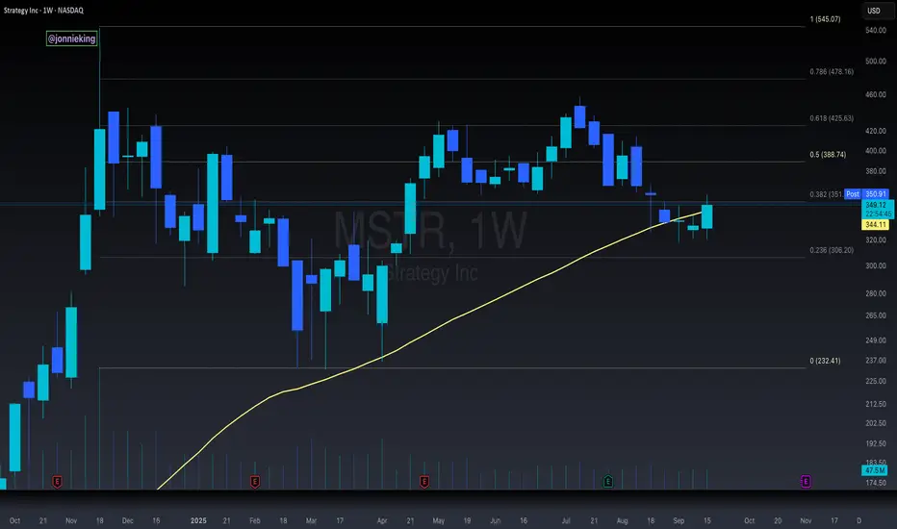
Task: Click the red earnings marker at February
Action: click(255, 482)
